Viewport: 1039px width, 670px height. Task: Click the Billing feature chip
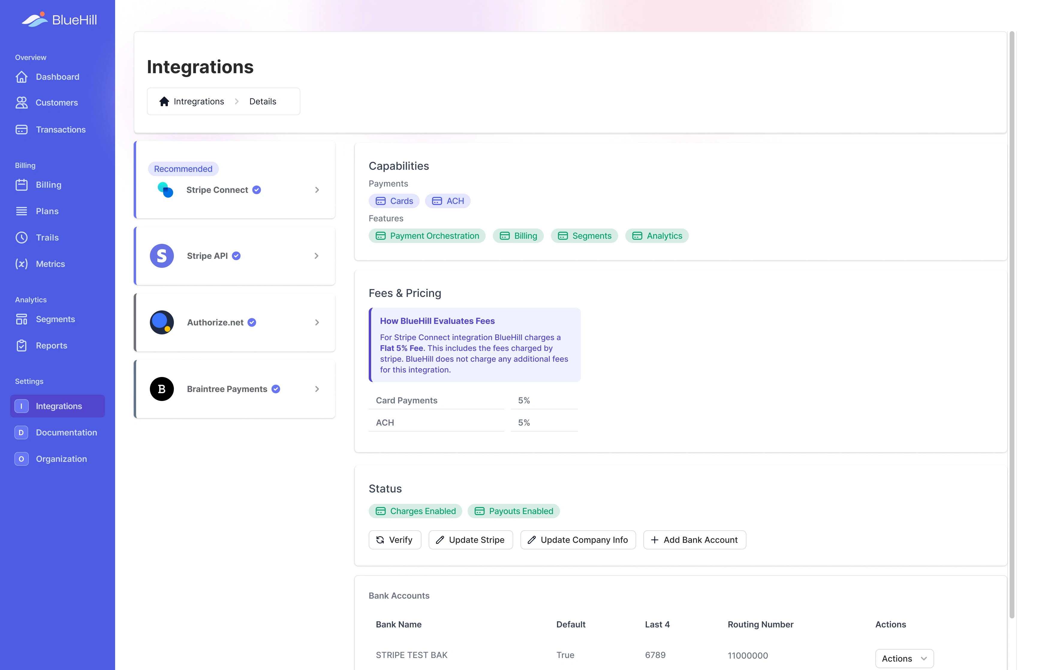click(518, 236)
